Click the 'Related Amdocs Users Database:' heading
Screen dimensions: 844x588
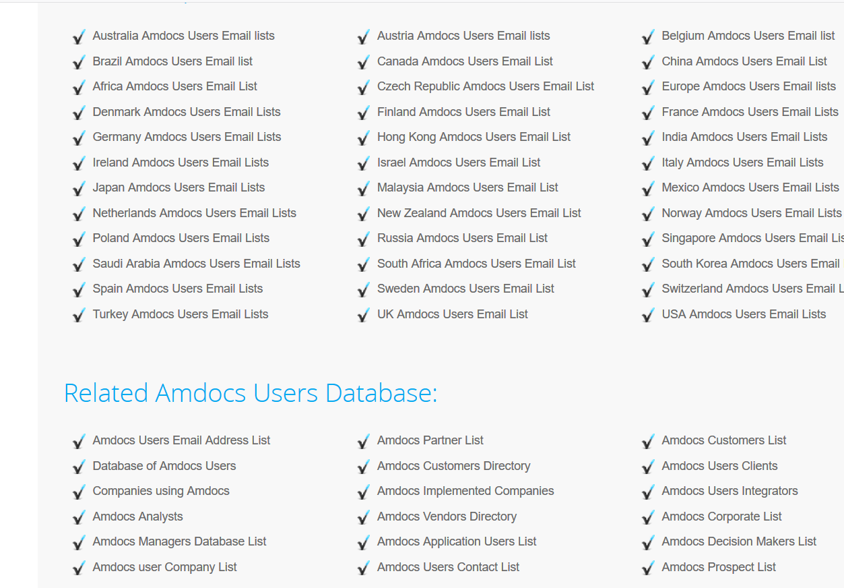click(x=251, y=393)
